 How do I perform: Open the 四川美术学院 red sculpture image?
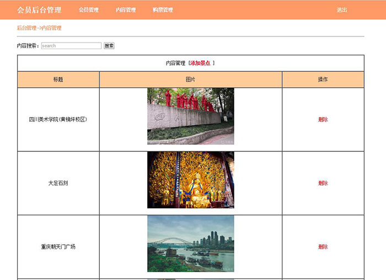190,116
